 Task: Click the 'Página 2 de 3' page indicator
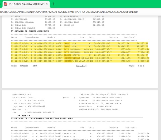pyautogui.click(x=137, y=66)
